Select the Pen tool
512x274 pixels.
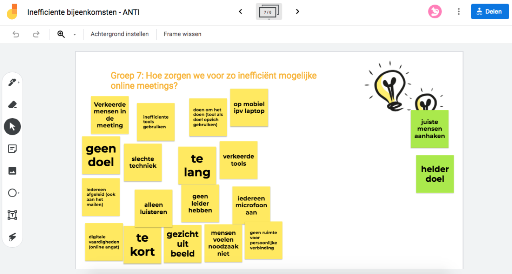point(12,83)
